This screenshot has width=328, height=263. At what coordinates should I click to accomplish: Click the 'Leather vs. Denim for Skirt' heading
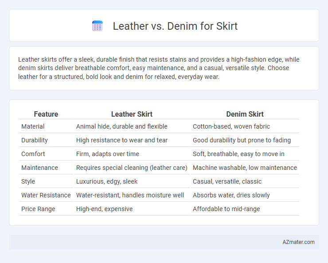click(x=175, y=26)
